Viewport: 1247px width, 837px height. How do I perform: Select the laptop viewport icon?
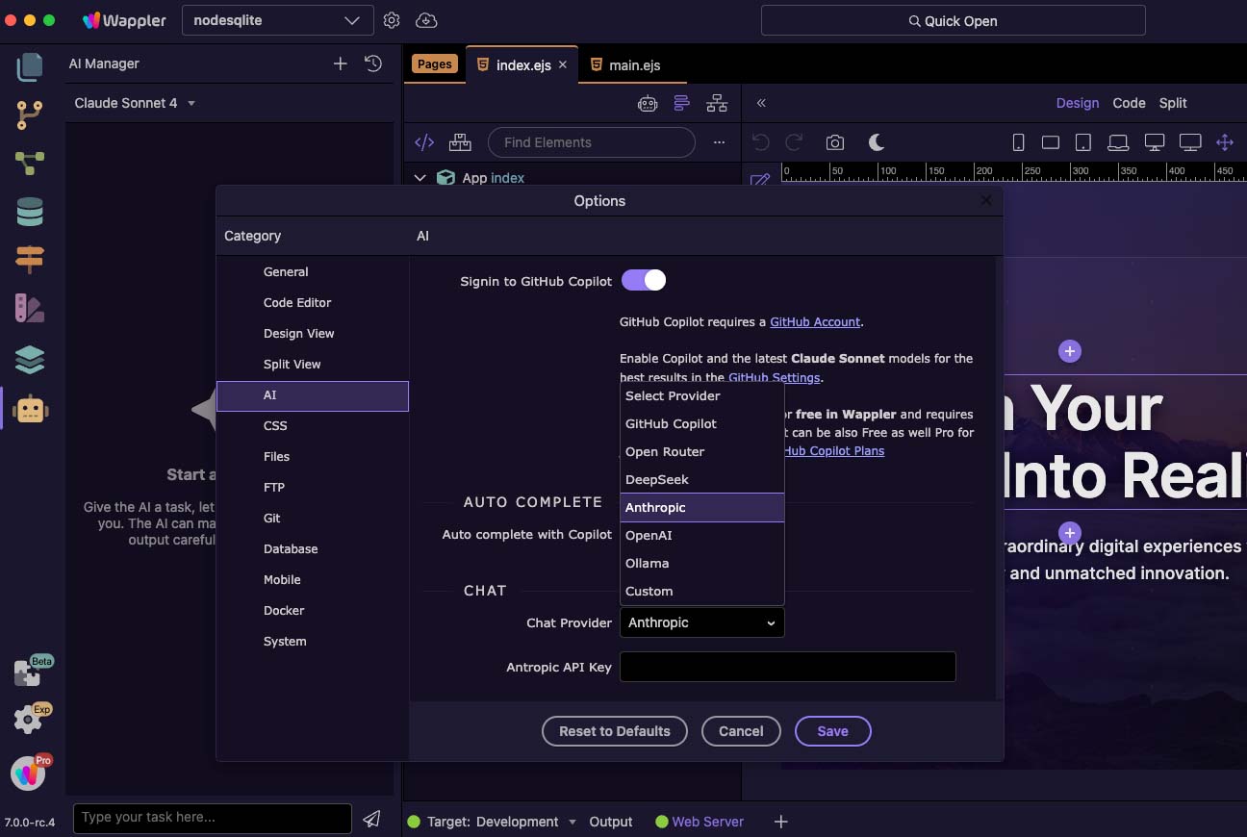(1118, 142)
